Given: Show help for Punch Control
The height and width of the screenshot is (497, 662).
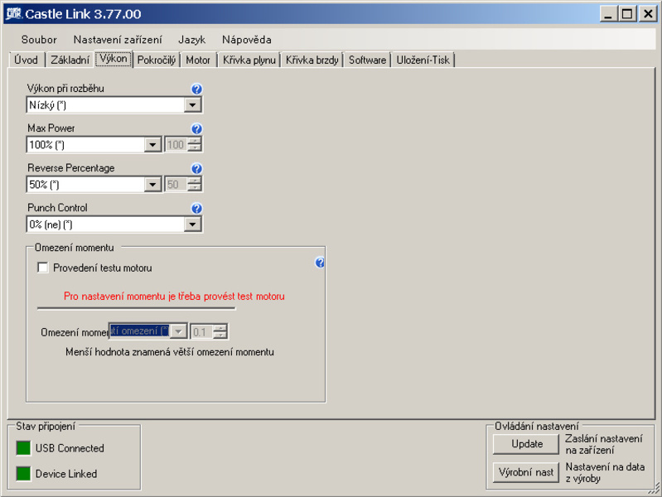Looking at the screenshot, I should [x=196, y=209].
